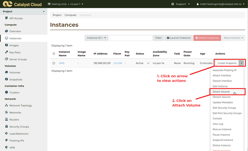
Task: Click the API Access sidebar icon
Action: [x=6, y=18]
